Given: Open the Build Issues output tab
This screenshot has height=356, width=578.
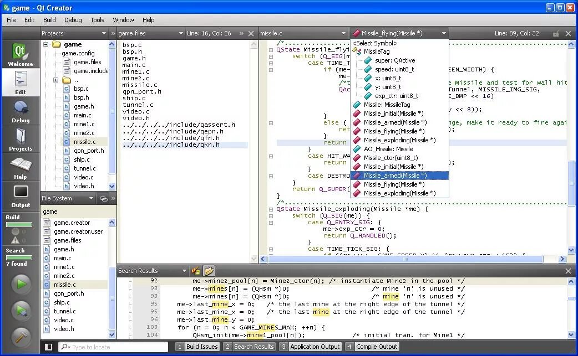Looking at the screenshot, I should point(197,347).
